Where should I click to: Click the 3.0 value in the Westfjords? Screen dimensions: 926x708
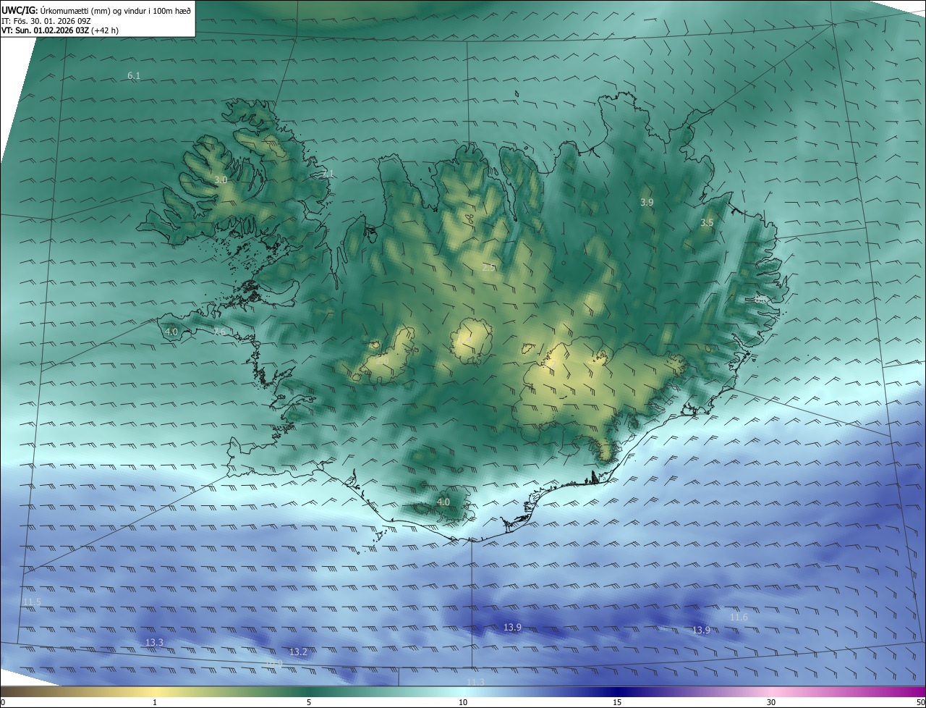click(221, 180)
